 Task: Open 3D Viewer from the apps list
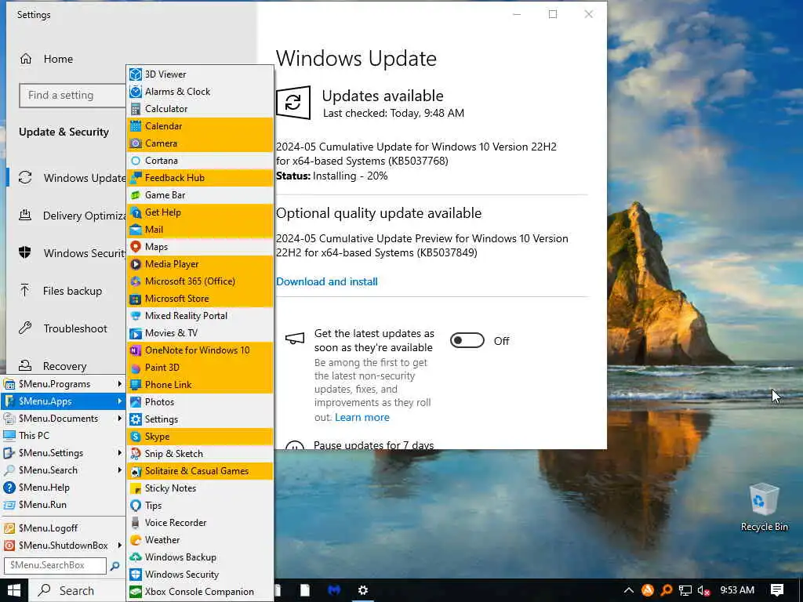(200, 74)
